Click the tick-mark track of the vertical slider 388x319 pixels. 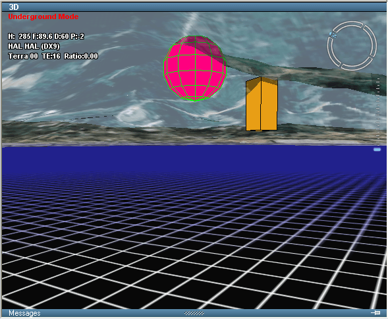pos(378,111)
